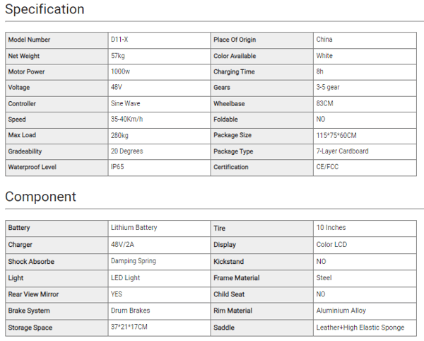Viewport: 424px width, 341px height.
Task: Select the 48V/2A charger value
Action: 122,245
